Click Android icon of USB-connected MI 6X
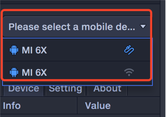This screenshot has height=117, width=166. tap(14, 50)
